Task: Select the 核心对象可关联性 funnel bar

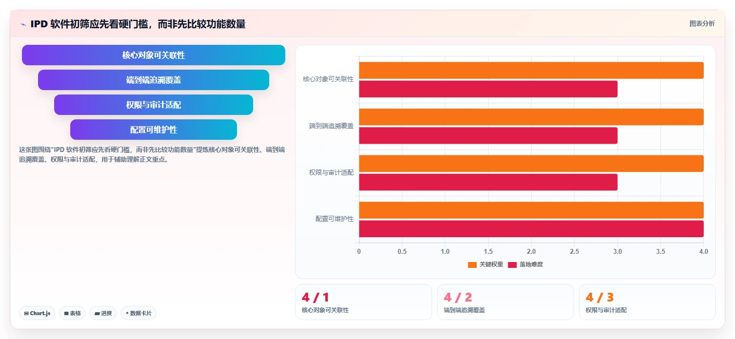Action: click(154, 55)
